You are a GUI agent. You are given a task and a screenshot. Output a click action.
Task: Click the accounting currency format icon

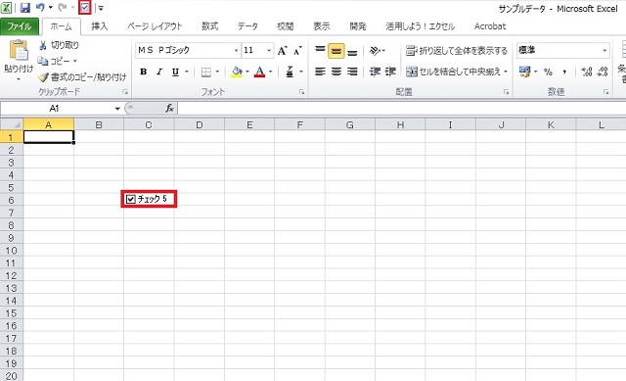click(x=524, y=71)
